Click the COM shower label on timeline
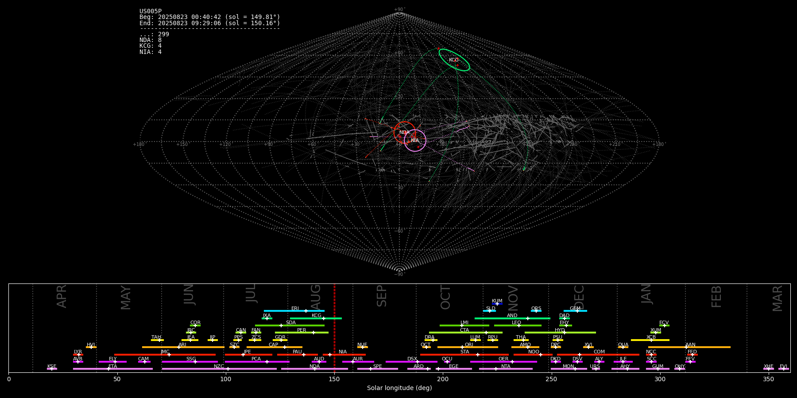 click(599, 352)
